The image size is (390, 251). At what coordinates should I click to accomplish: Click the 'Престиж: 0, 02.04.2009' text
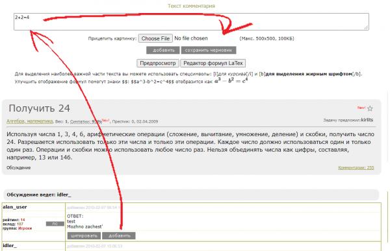click(135, 122)
